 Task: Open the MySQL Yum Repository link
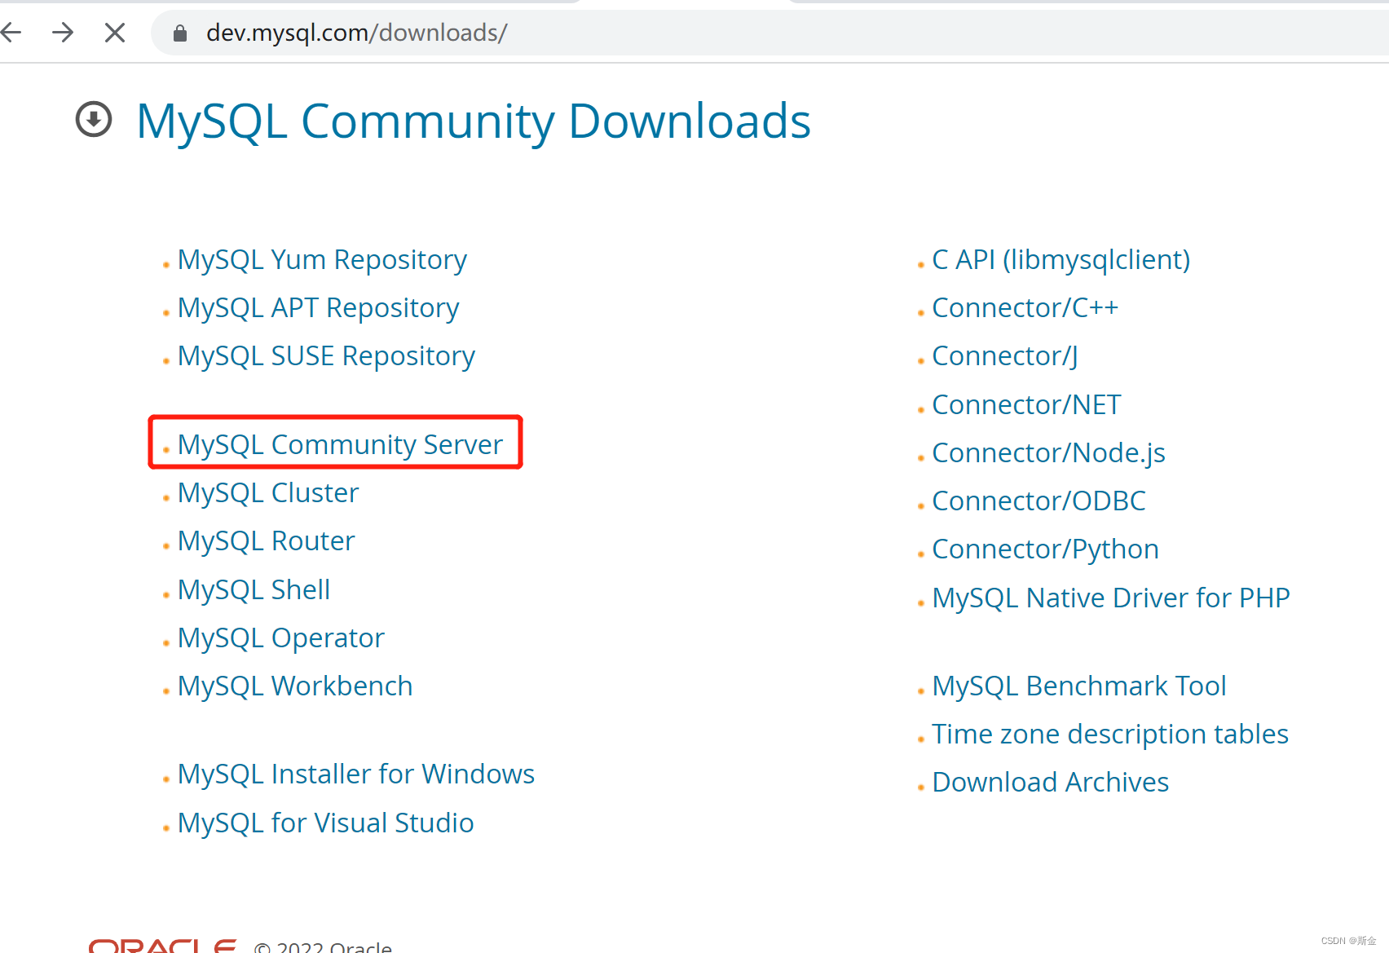pos(322,259)
